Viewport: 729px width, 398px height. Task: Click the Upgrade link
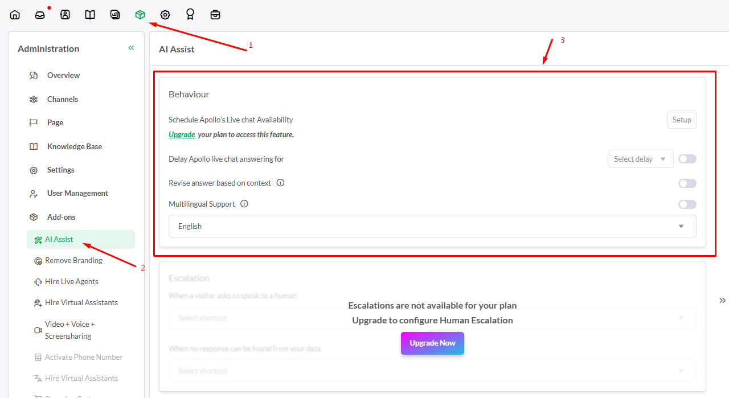tap(182, 135)
